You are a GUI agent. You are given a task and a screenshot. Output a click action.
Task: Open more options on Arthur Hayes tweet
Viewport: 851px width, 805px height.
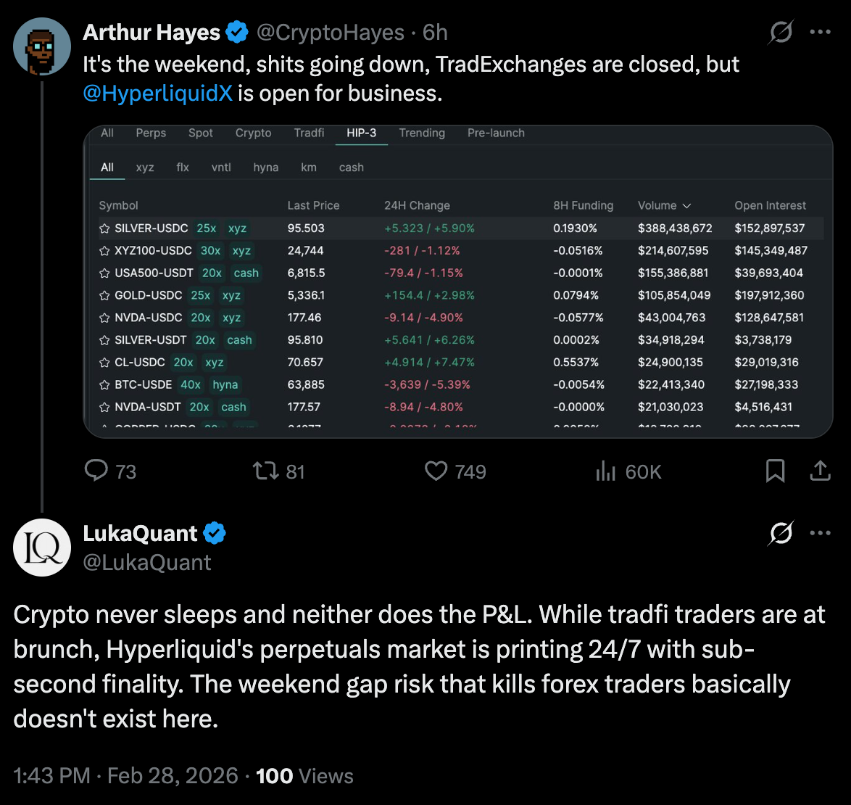[820, 33]
